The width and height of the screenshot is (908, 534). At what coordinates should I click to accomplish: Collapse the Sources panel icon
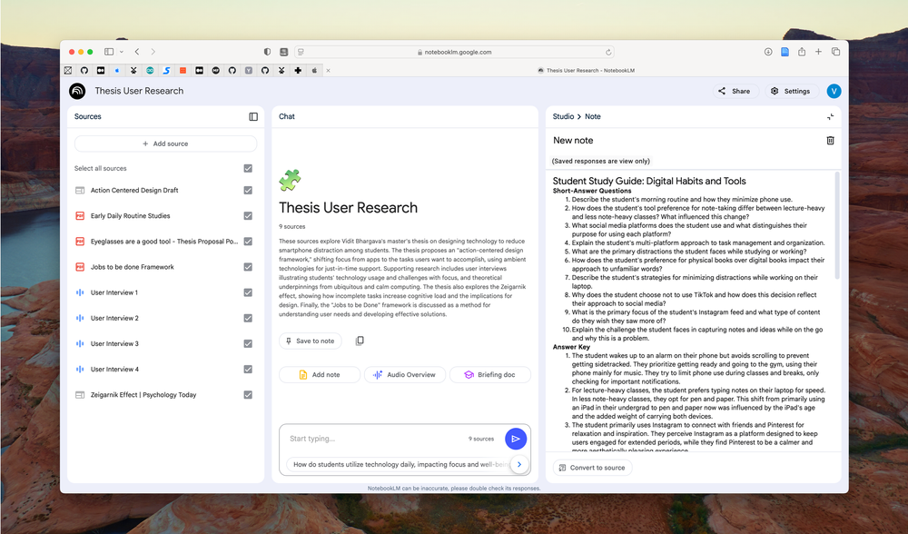coord(253,116)
